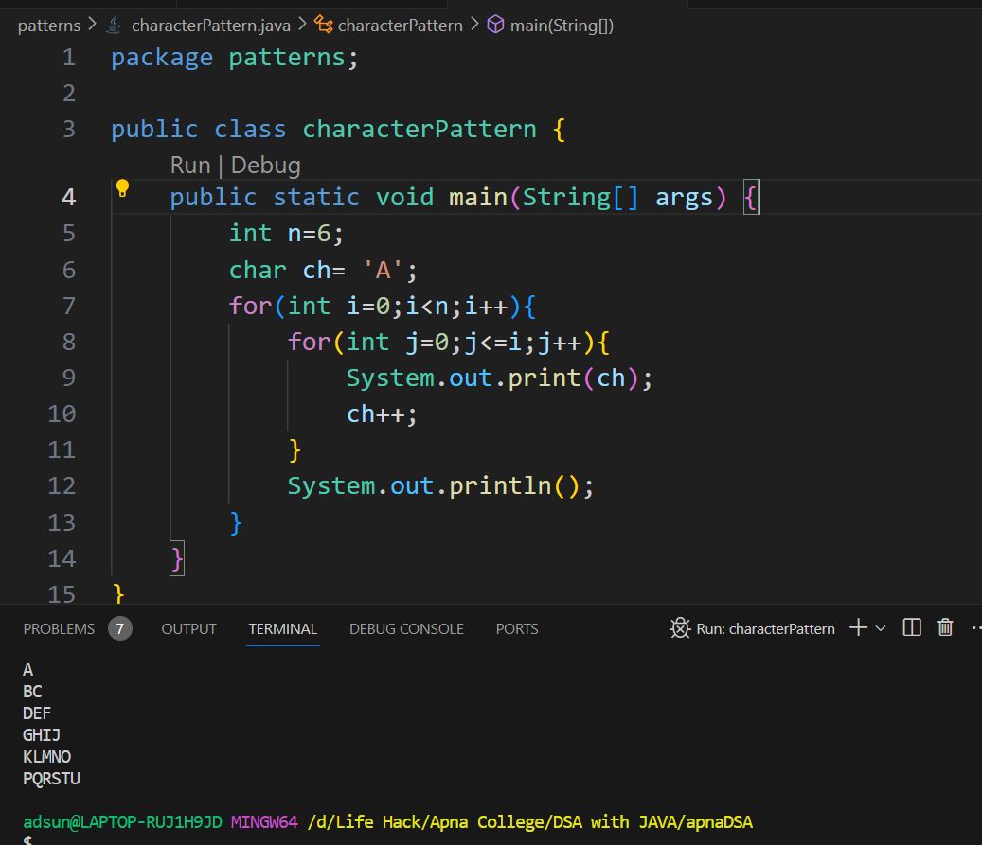Open characterPattern.java breadcrumb
This screenshot has height=845, width=982.
pos(210,26)
